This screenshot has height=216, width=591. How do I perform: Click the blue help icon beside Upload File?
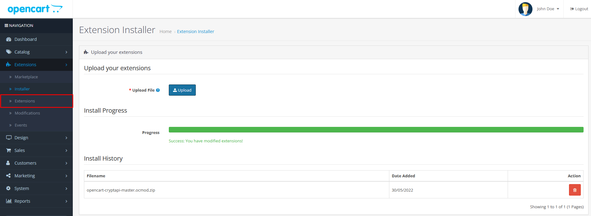point(158,90)
